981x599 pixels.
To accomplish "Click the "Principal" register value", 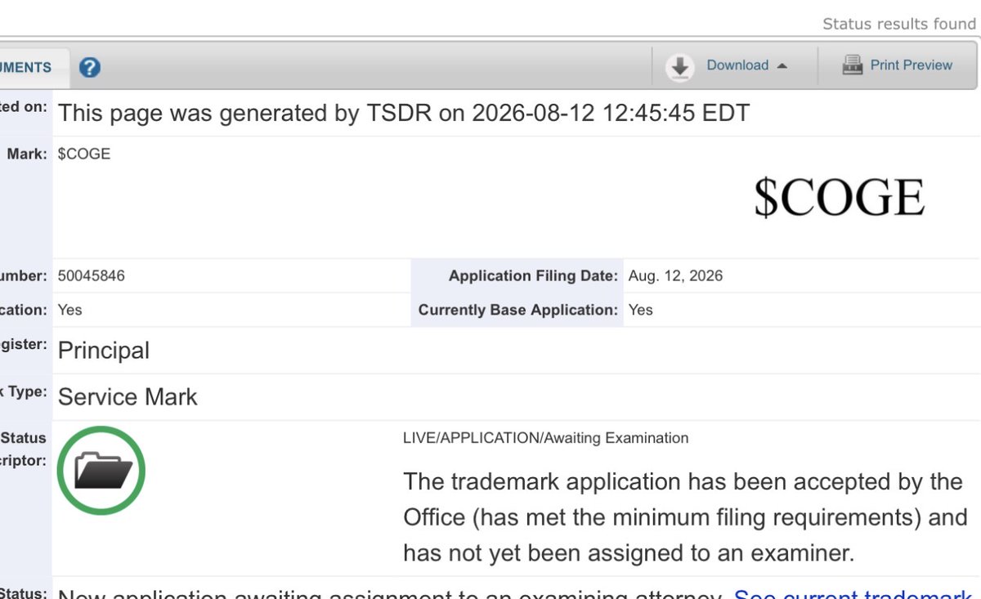I will [104, 351].
